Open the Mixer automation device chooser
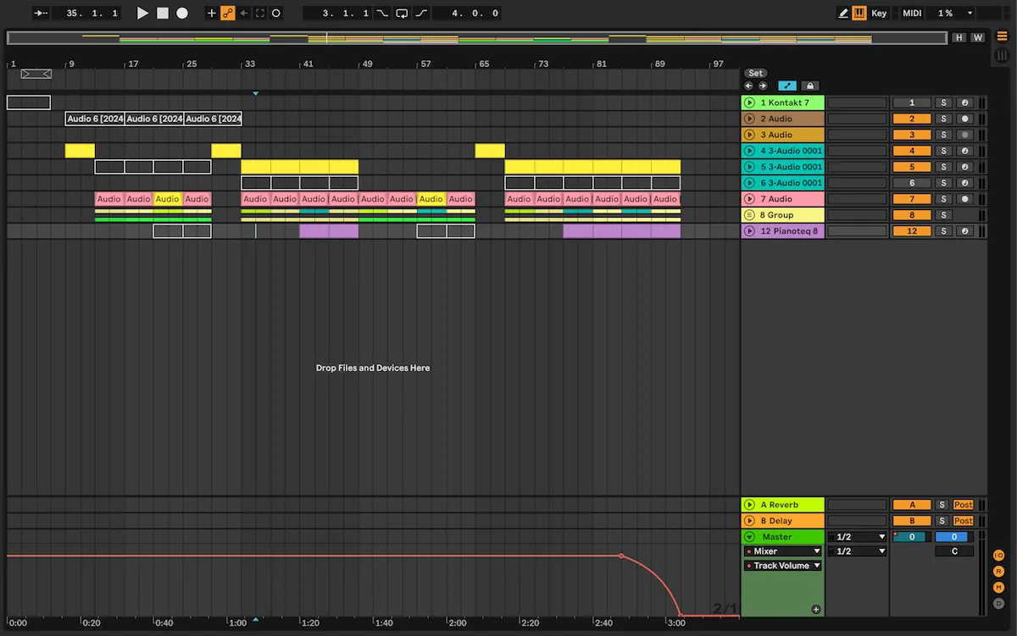This screenshot has height=636, width=1017. click(x=783, y=551)
